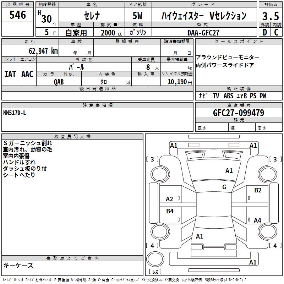Select the model code DAA-GFC27
284x284 pixels.
tap(203, 32)
